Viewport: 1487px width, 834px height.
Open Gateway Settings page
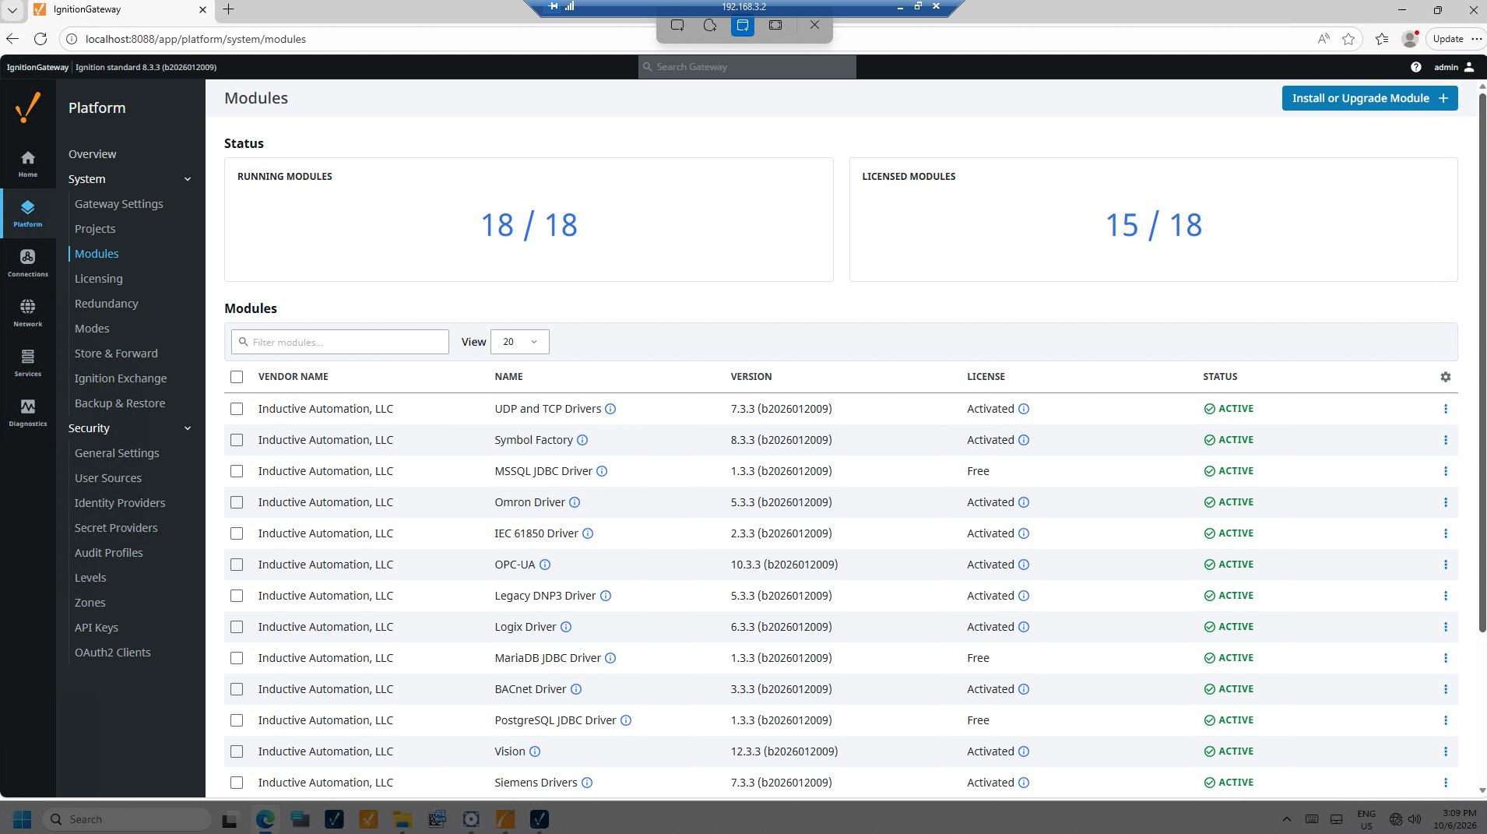coord(119,204)
